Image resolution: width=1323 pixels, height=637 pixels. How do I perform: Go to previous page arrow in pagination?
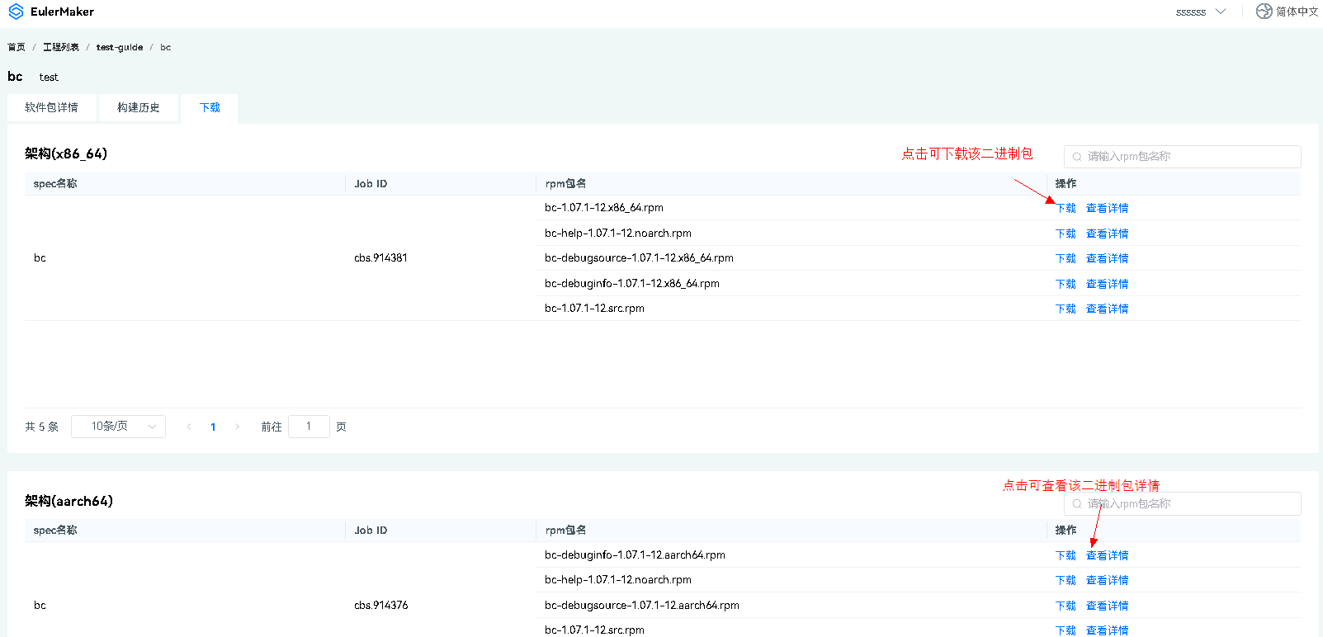189,427
